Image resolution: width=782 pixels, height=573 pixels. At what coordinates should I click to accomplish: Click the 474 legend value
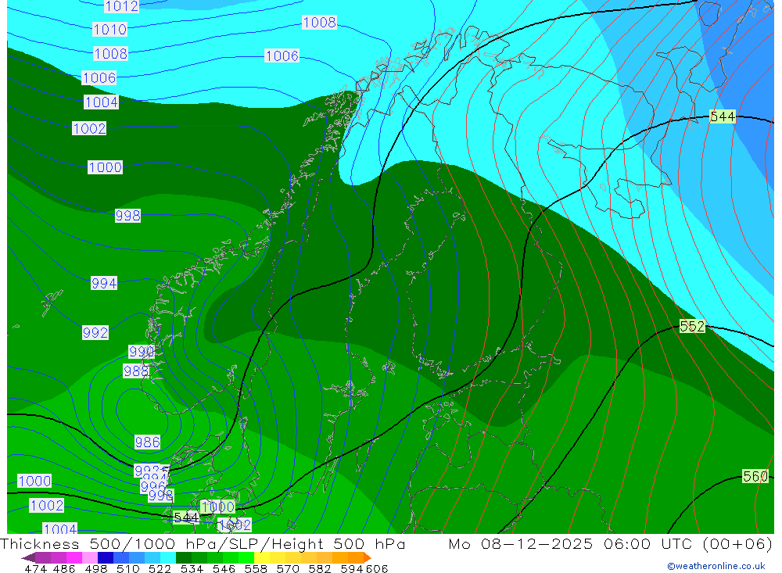coord(35,568)
